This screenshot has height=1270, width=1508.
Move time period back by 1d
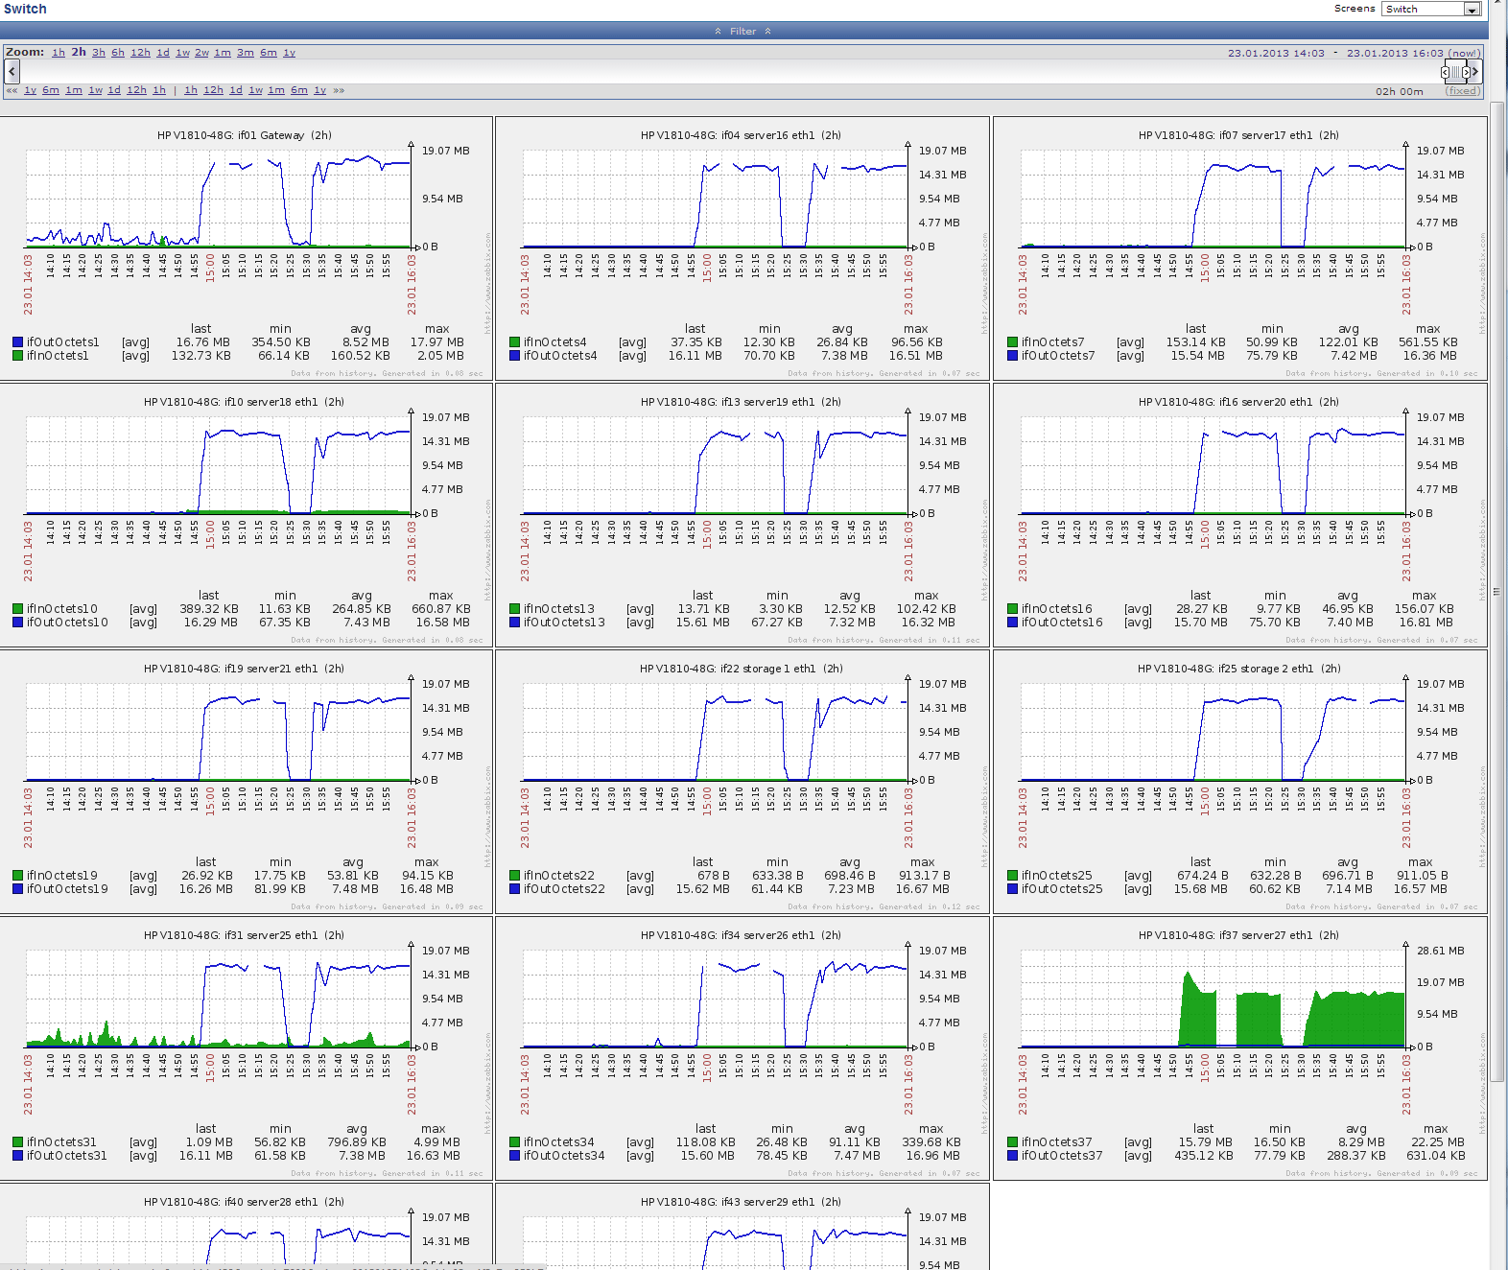pos(114,90)
